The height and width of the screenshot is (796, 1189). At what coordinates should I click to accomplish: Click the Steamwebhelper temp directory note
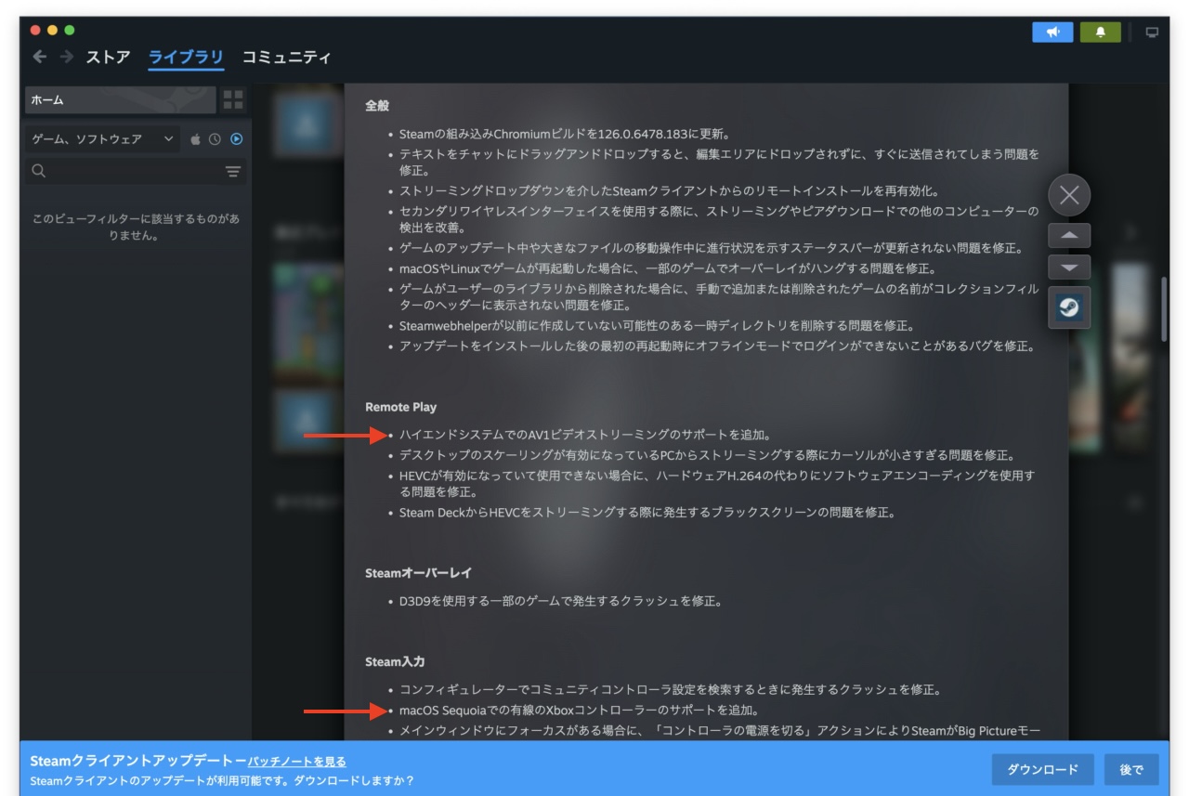pos(657,326)
